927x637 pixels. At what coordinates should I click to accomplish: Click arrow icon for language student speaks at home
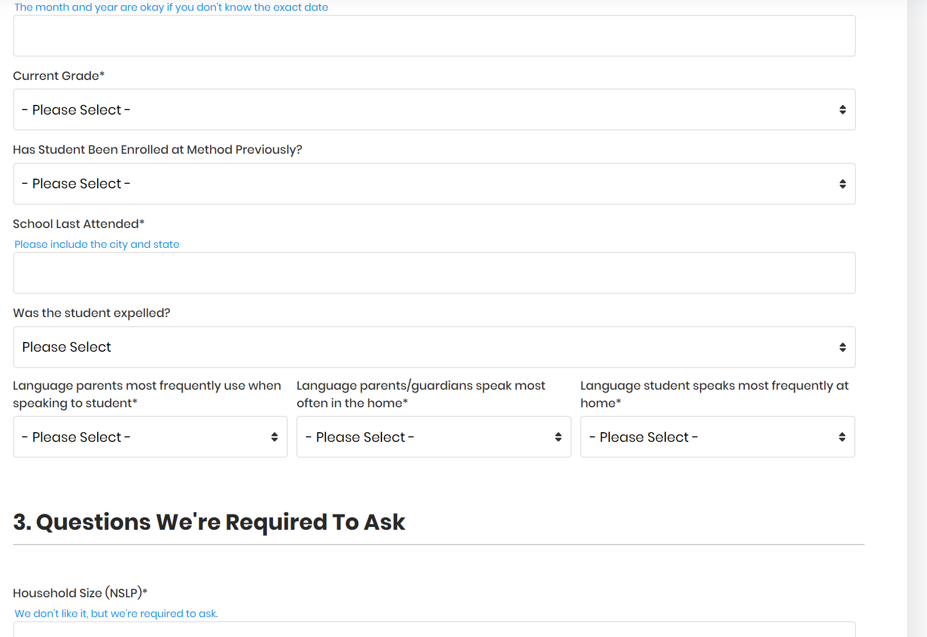[x=842, y=437]
